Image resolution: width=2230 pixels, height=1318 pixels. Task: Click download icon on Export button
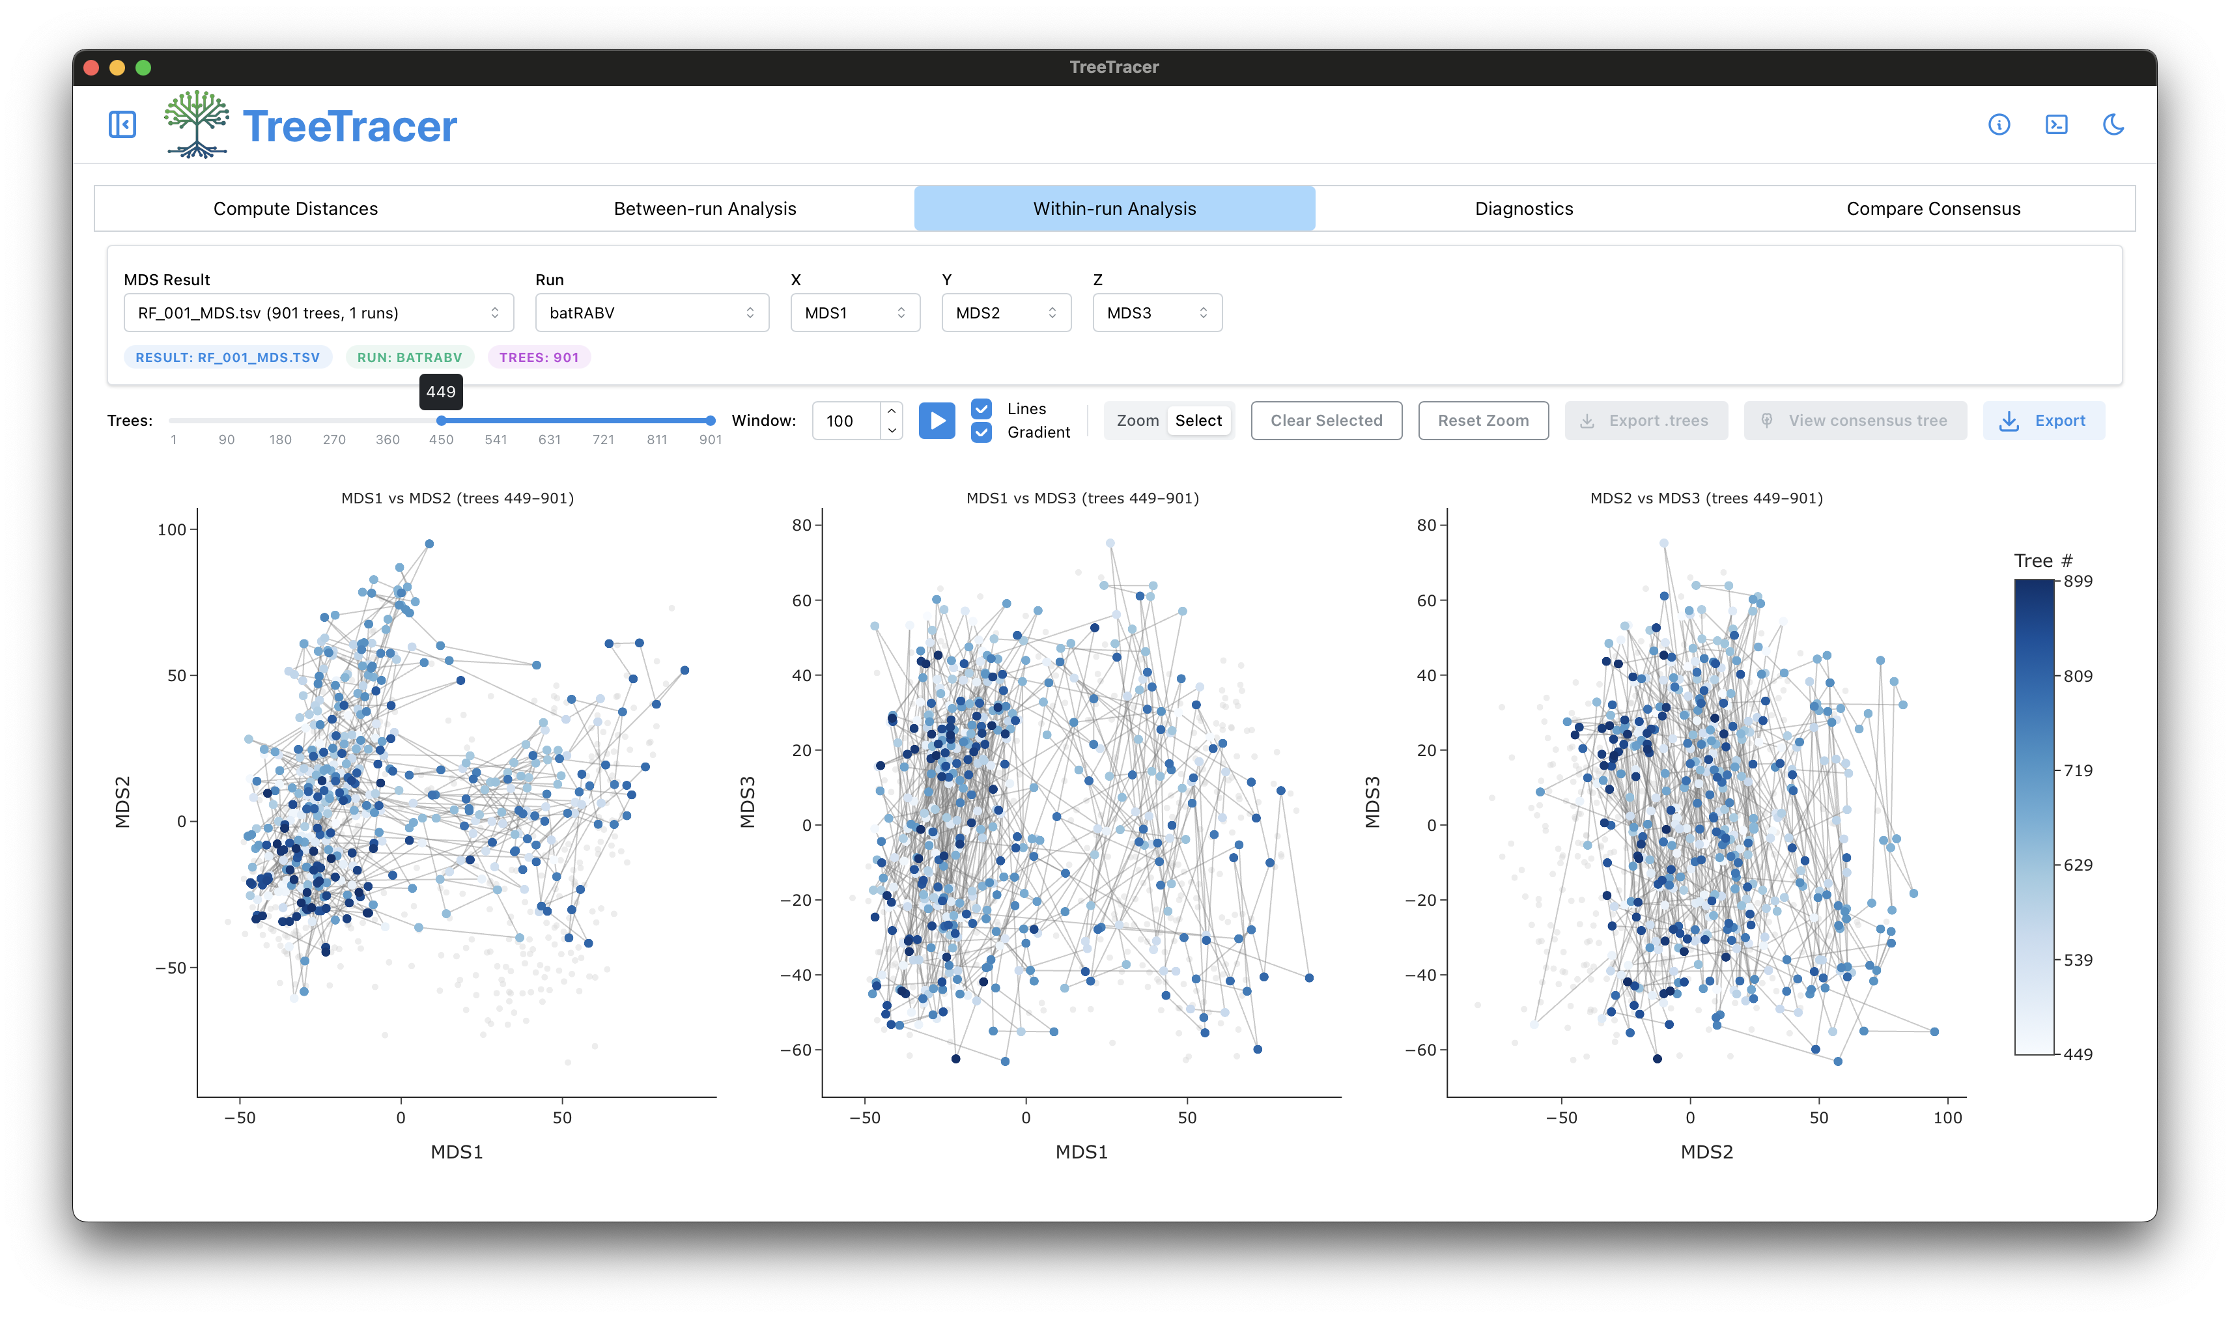[x=2009, y=421]
